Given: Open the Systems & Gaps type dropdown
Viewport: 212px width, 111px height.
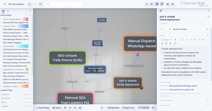Looking at the screenshot, I should (x=189, y=29).
